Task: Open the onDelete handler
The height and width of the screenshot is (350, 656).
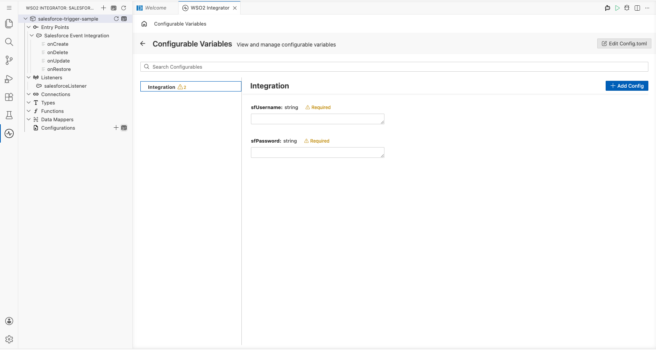Action: coord(58,52)
